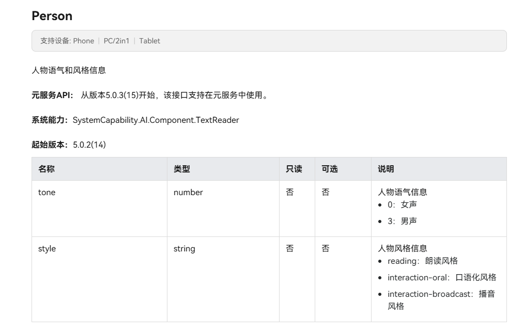This screenshot has width=524, height=333.
Task: Click the 起始版本 5.0.2(14) line
Action: pos(69,145)
